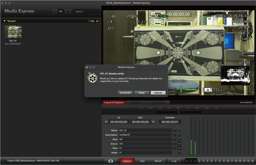Click the Clip capture button

click(142, 161)
